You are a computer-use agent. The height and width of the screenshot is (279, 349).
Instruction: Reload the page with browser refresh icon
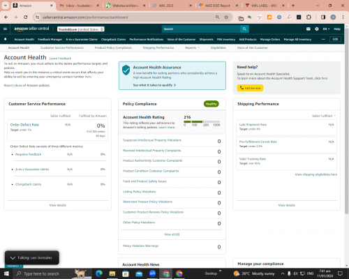pyautogui.click(x=26, y=17)
